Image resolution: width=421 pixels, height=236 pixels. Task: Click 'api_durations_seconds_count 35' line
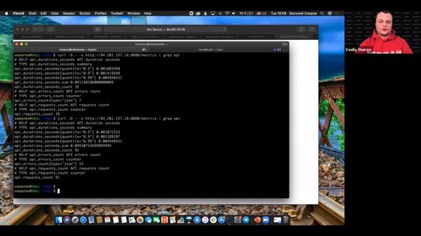click(x=47, y=87)
